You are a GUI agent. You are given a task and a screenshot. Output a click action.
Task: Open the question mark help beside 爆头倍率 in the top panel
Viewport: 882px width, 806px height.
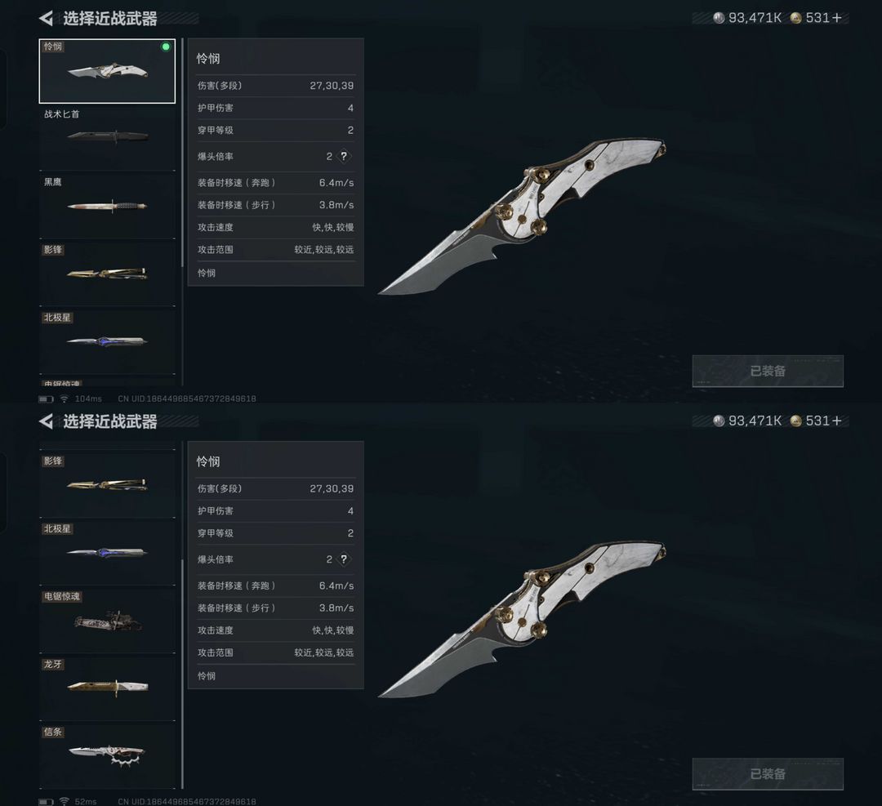pos(344,156)
